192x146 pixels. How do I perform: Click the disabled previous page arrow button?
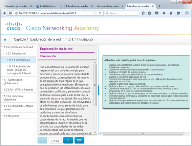42,140
